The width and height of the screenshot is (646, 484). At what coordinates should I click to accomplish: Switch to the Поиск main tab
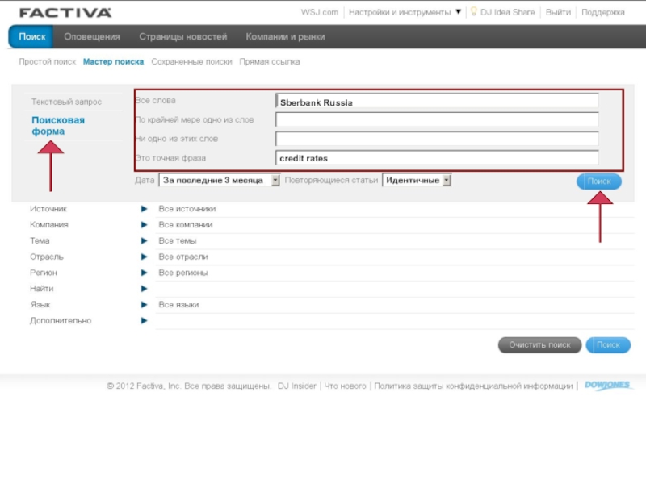[x=31, y=36]
